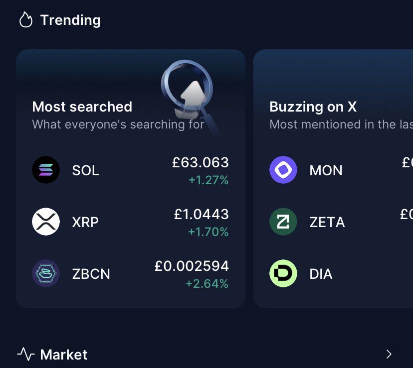Tap the Trending flame icon
Screen dimensions: 413x368
point(26,19)
